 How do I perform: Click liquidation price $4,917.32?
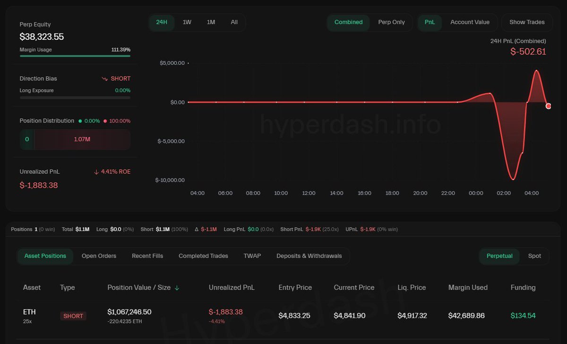[x=412, y=316]
